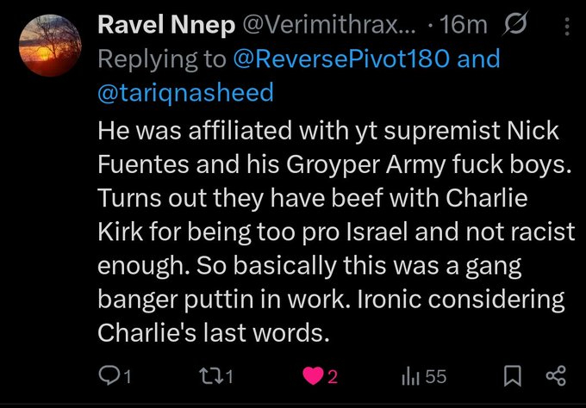Tap the 55 views count
Viewport: 586px width, 408px height.
436,376
